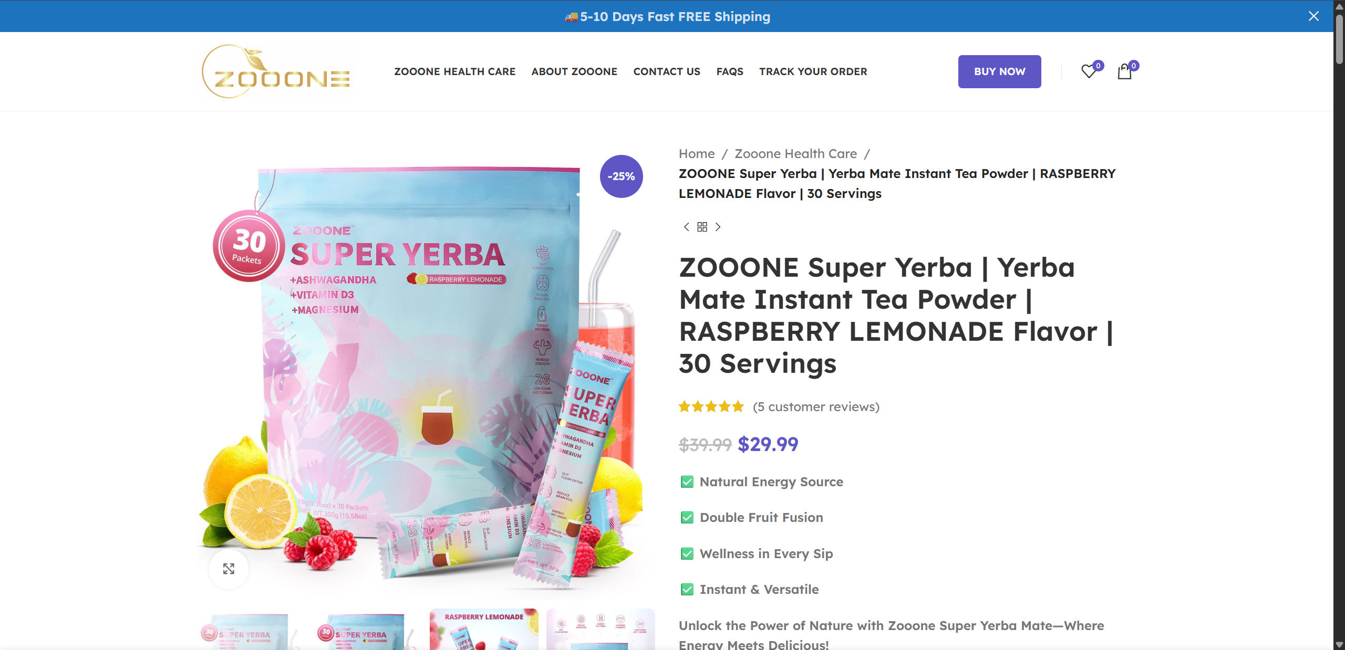Click the ZOOONE logo
This screenshot has height=650, width=1345.
tap(276, 72)
